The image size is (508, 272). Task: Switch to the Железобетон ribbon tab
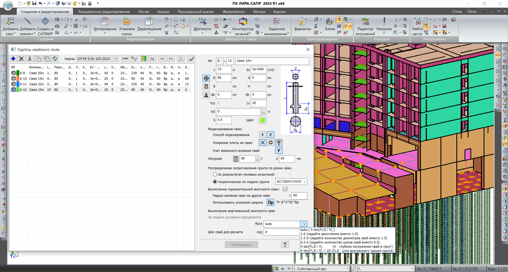233,12
